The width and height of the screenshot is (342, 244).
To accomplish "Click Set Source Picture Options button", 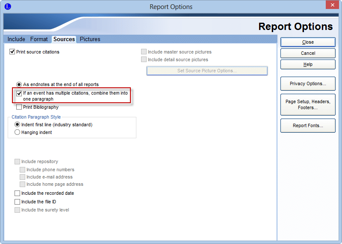I will point(207,71).
